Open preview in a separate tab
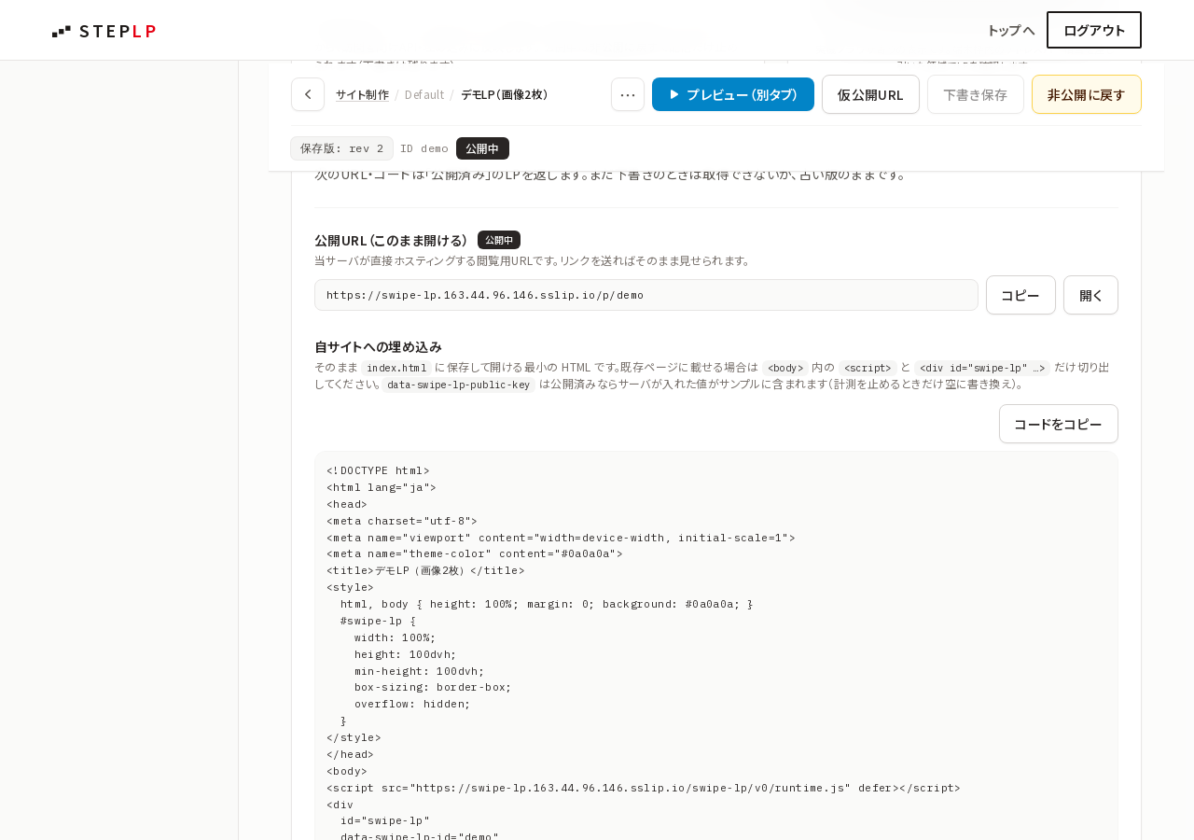This screenshot has width=1194, height=840. pyautogui.click(x=733, y=94)
